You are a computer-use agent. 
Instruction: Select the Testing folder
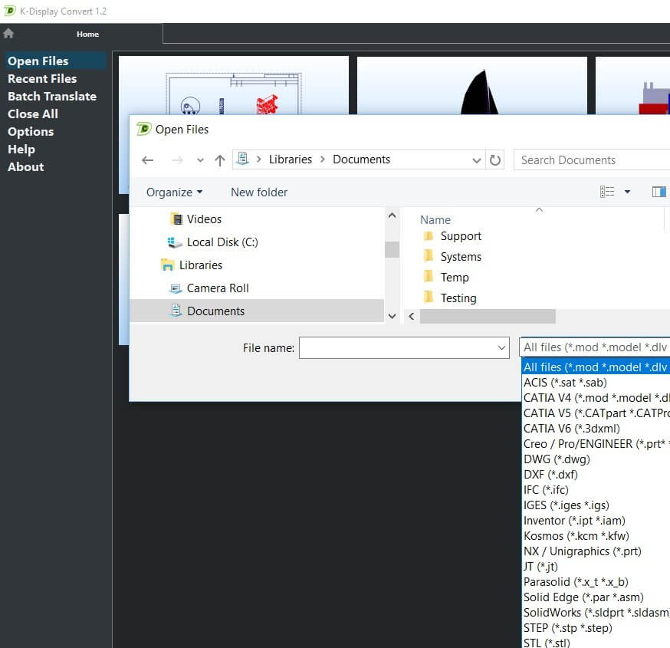point(458,298)
